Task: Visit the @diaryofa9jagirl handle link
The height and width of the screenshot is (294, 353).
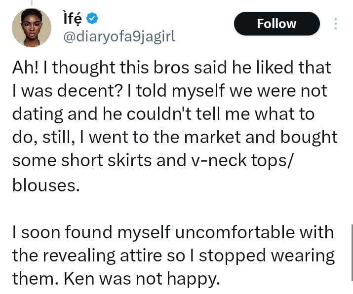Action: (x=117, y=37)
